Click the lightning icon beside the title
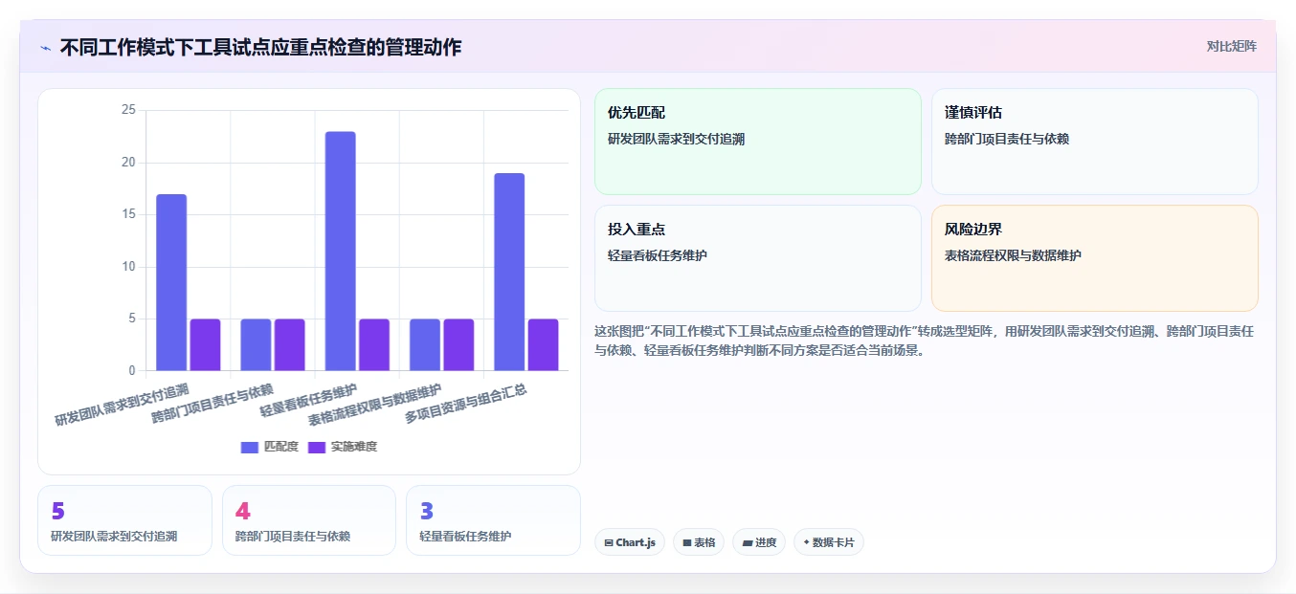 click(45, 47)
